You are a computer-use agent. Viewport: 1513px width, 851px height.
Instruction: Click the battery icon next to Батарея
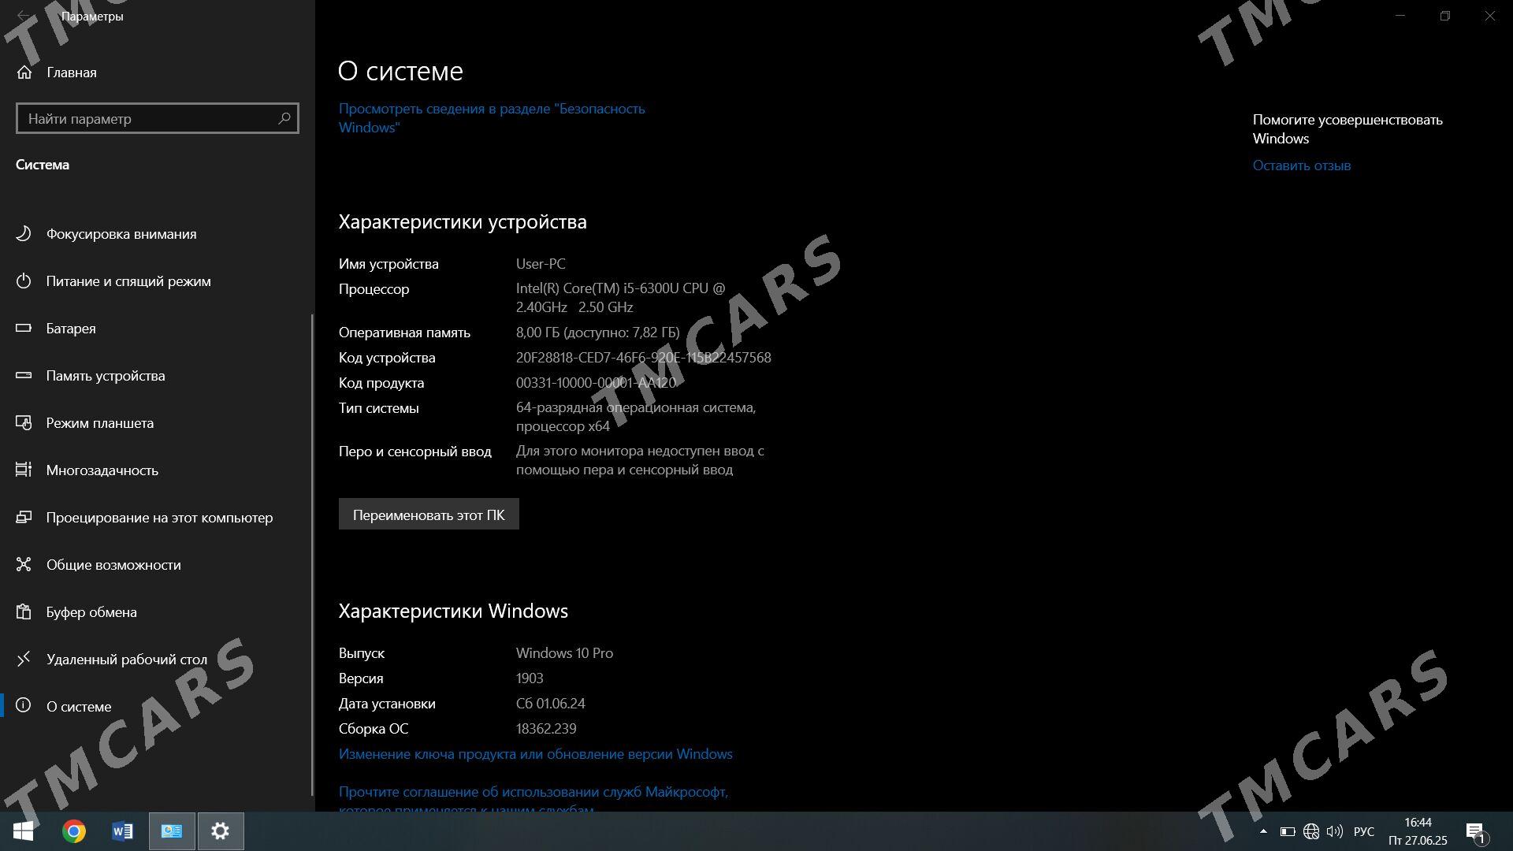[24, 328]
